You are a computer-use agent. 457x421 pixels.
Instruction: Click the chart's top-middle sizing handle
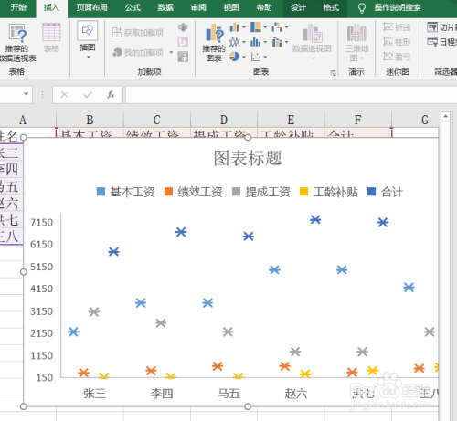pos(248,138)
